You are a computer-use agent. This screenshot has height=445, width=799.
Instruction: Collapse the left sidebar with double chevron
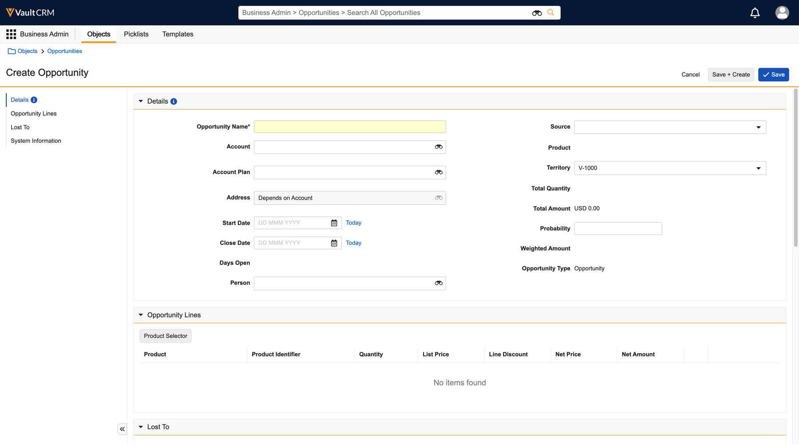pos(122,429)
